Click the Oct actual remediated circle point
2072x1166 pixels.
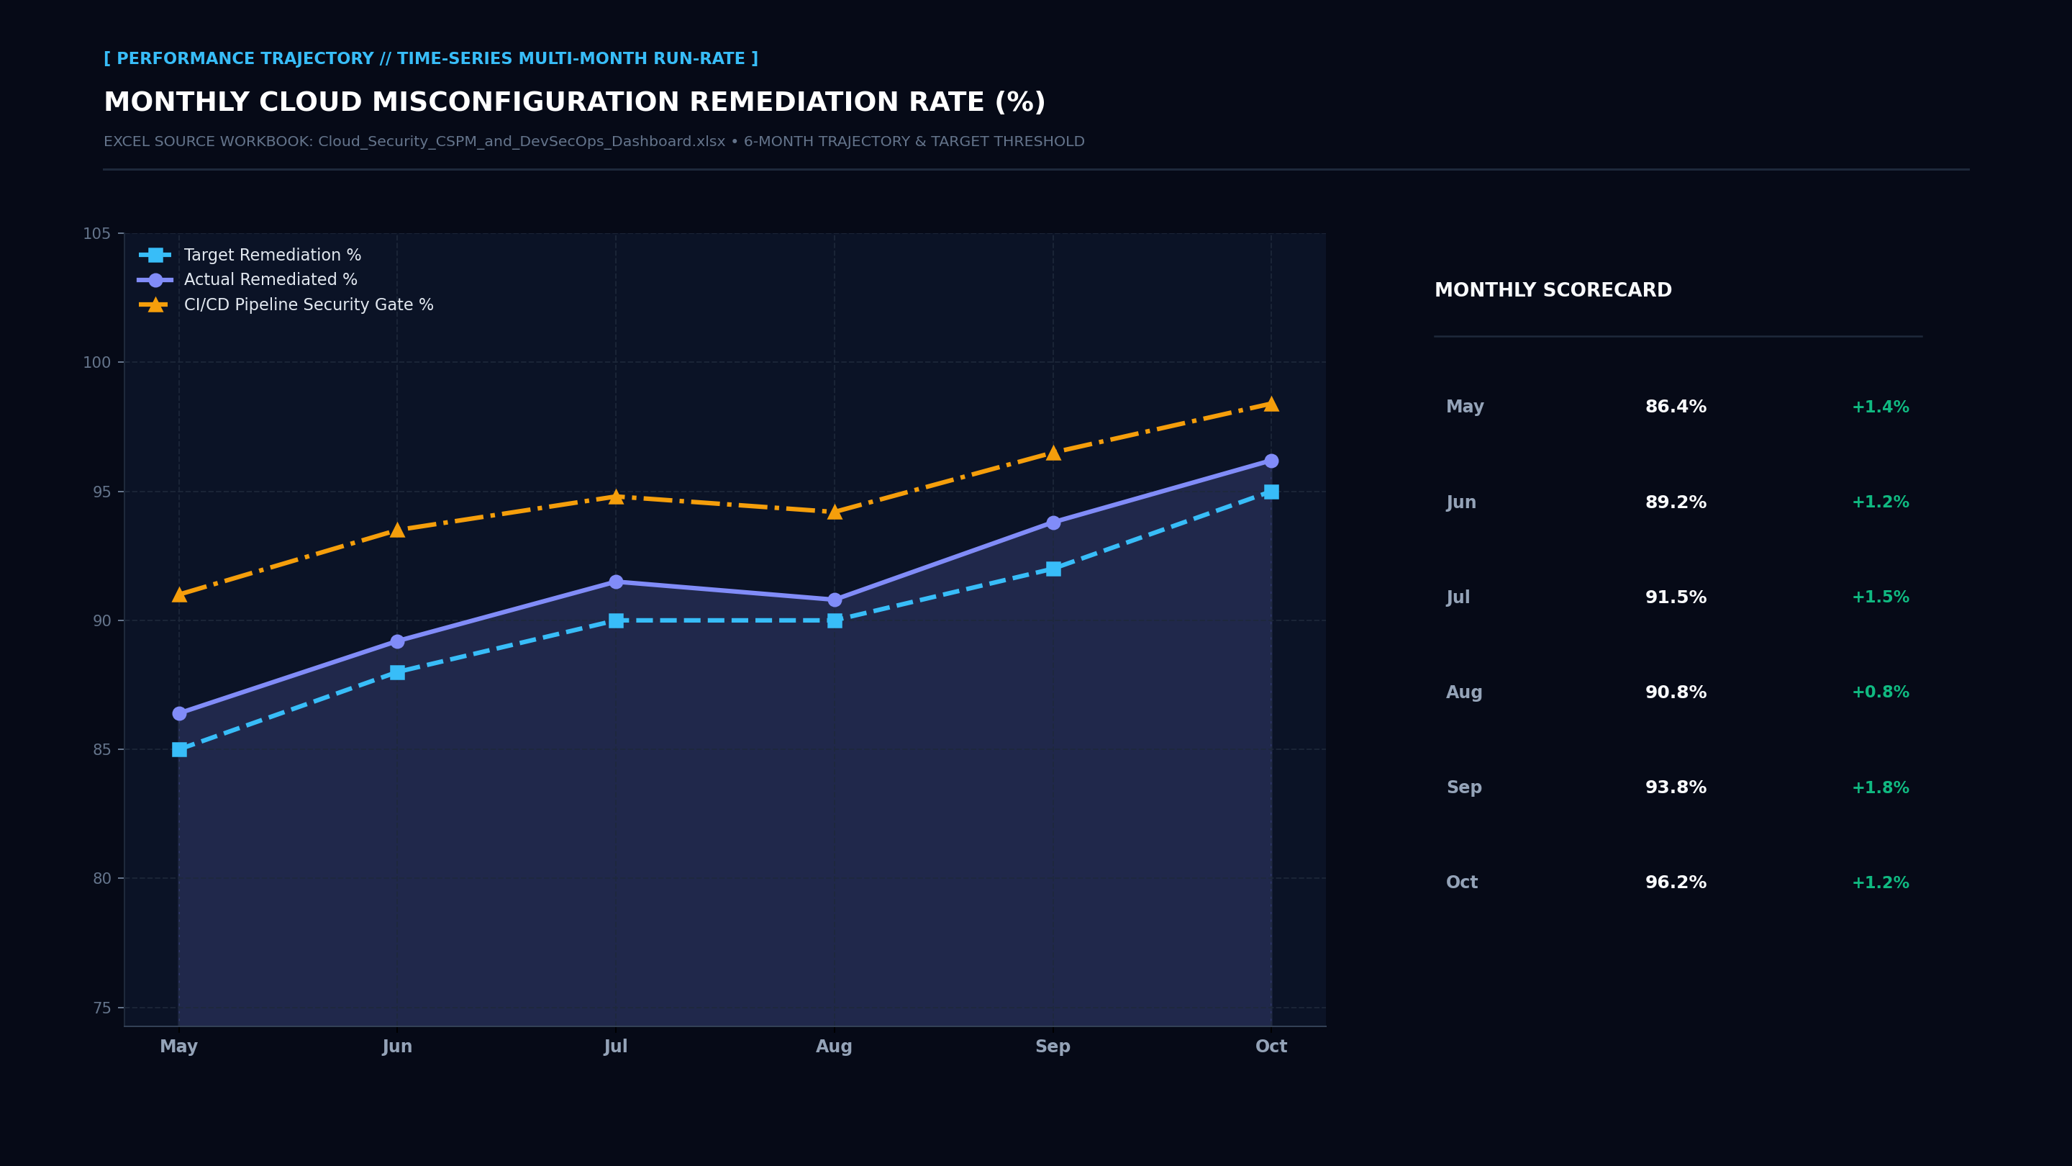click(x=1272, y=461)
